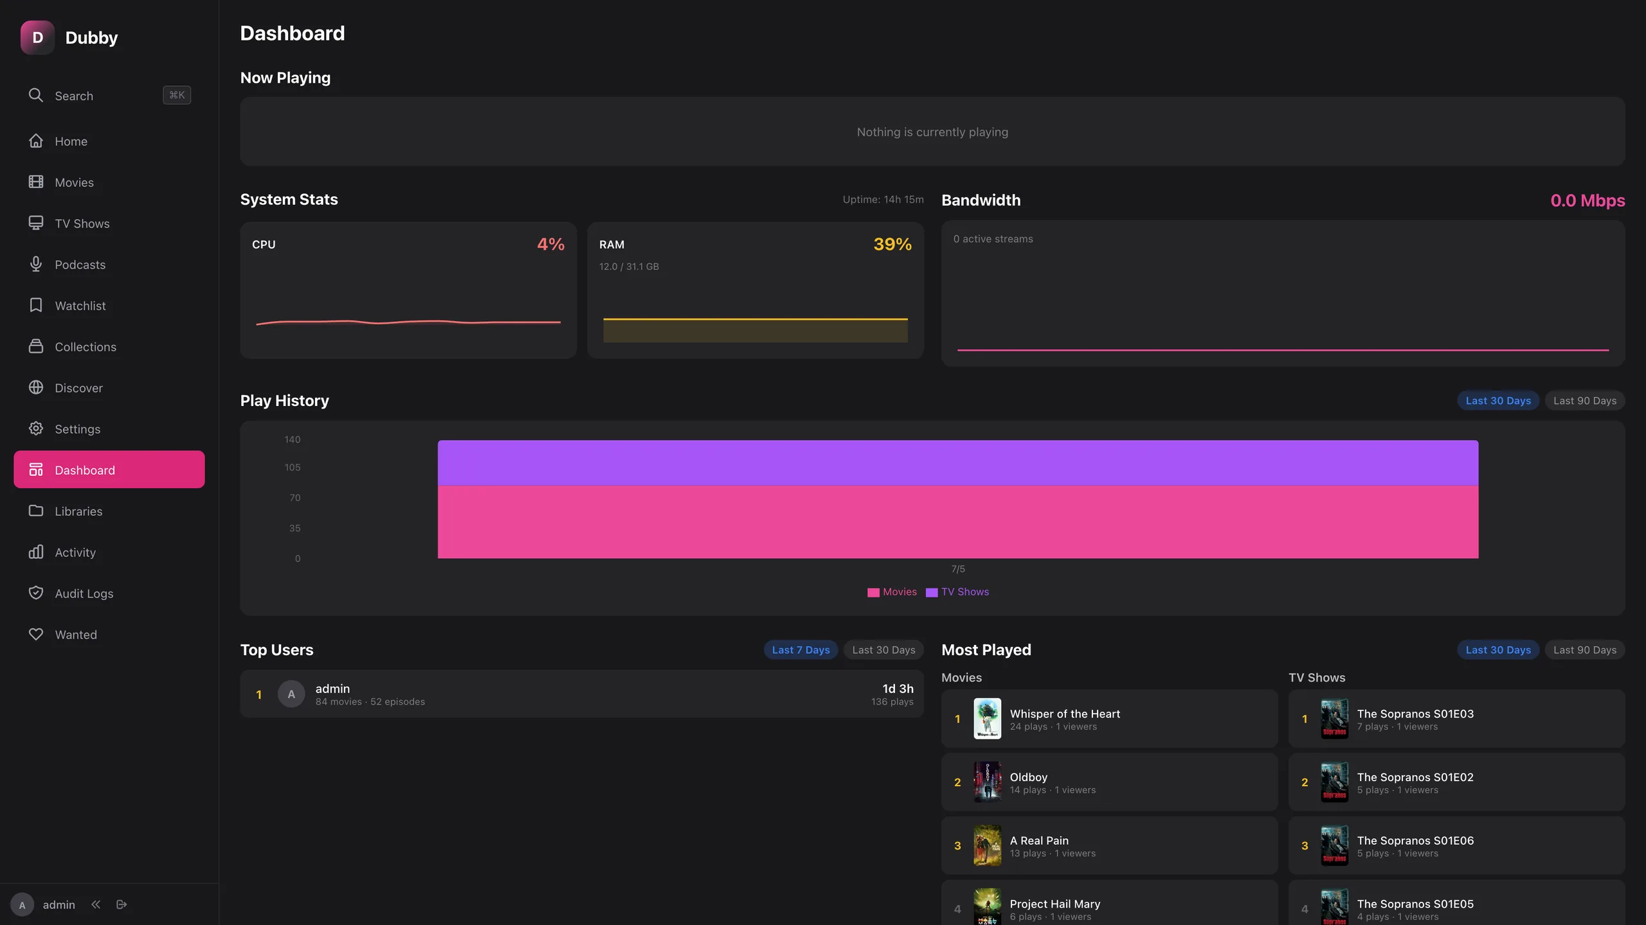Click the pink Movies bar in chart
This screenshot has width=1646, height=925.
[x=958, y=522]
